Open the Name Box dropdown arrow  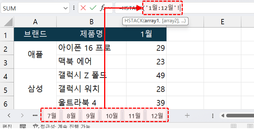click(x=66, y=8)
